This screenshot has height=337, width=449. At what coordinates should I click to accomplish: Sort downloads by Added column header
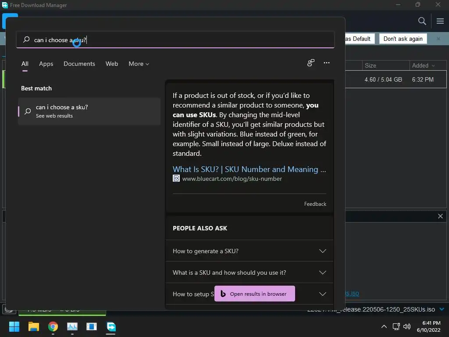pyautogui.click(x=428, y=66)
